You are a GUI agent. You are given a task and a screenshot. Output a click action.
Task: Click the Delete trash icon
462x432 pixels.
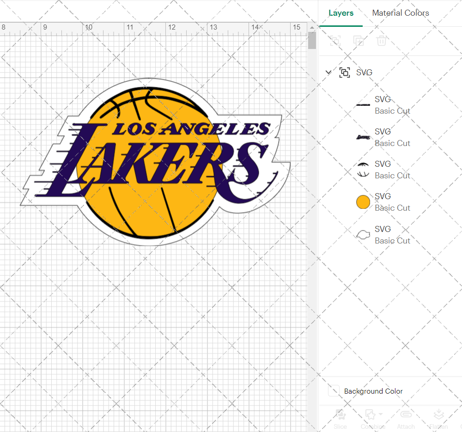pos(381,41)
